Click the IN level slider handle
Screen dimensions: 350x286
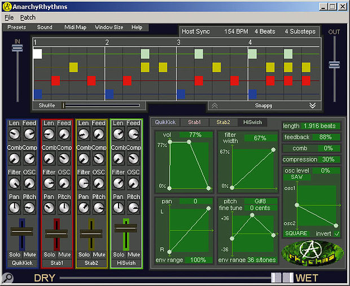point(17,48)
